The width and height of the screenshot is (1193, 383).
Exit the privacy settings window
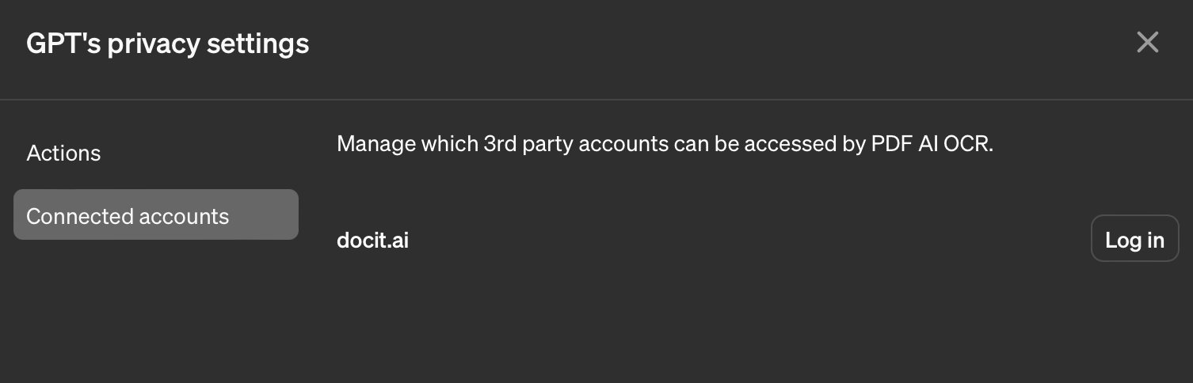pyautogui.click(x=1147, y=43)
